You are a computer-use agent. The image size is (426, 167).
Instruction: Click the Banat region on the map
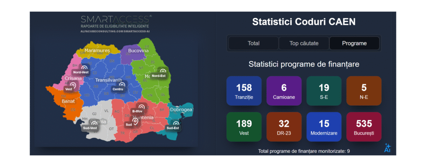[68, 100]
